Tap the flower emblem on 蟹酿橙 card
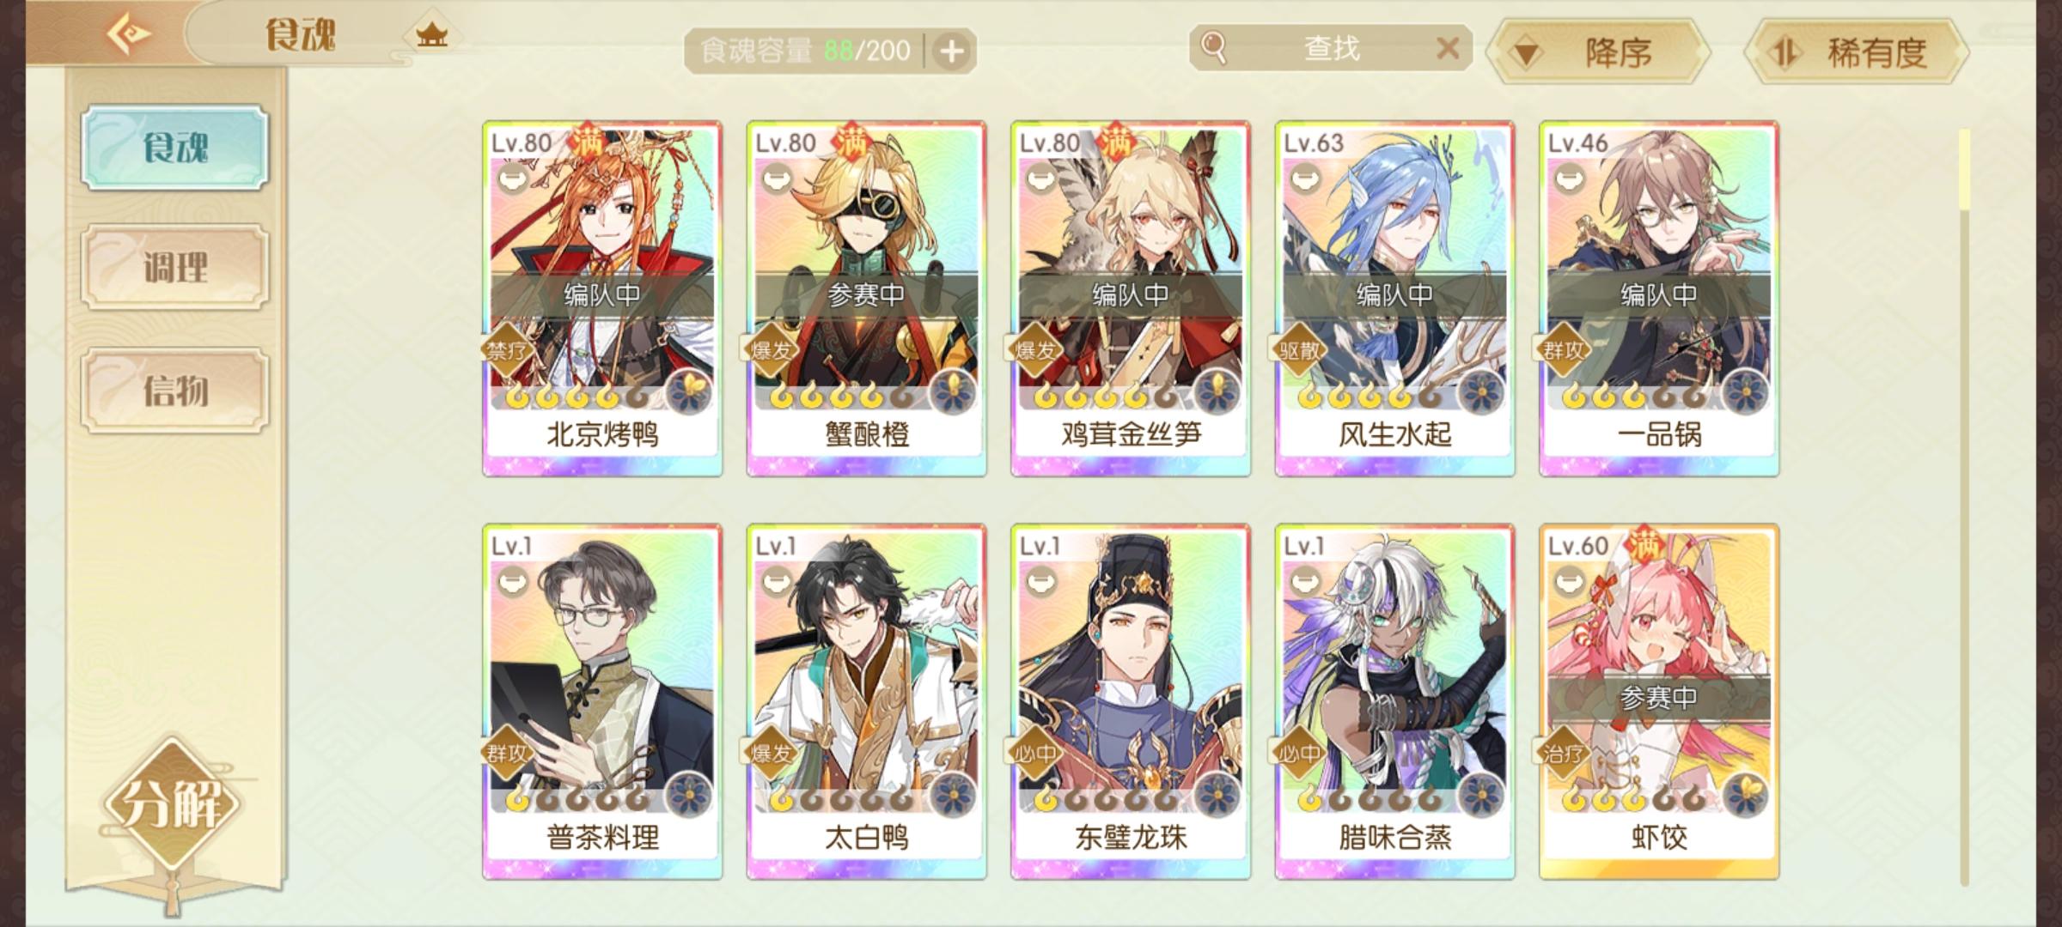This screenshot has height=927, width=2062. pos(952,394)
